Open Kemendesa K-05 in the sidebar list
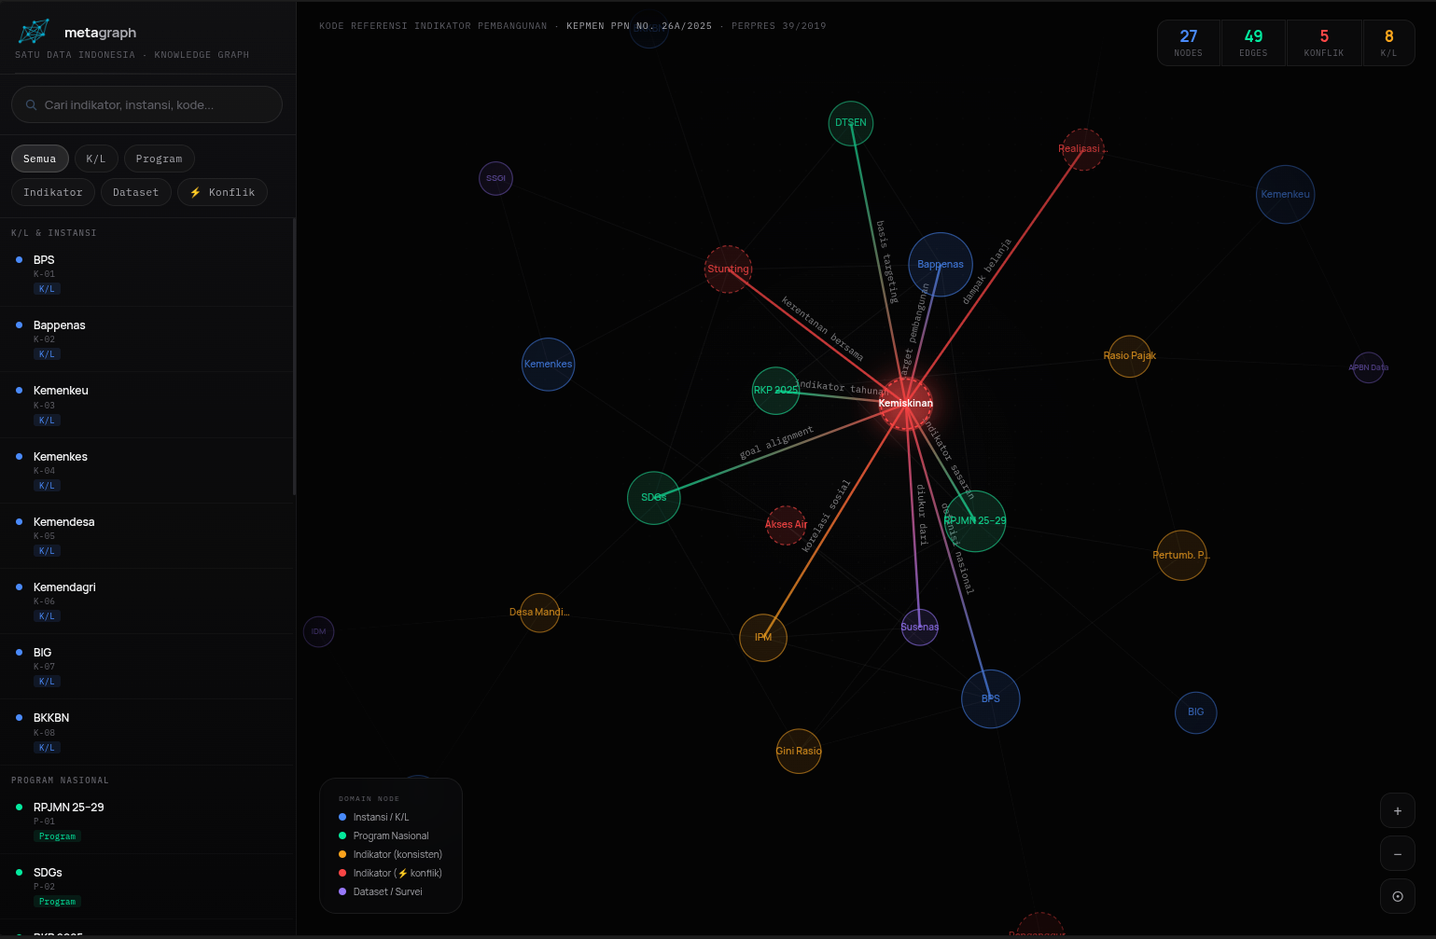1436x939 pixels. tap(146, 536)
